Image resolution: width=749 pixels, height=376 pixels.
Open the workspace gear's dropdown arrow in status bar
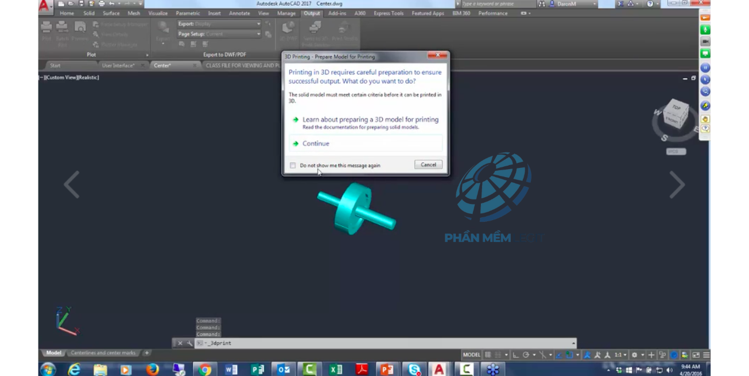click(642, 355)
